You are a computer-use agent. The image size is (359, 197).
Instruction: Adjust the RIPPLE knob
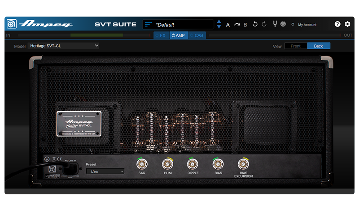[193, 164]
